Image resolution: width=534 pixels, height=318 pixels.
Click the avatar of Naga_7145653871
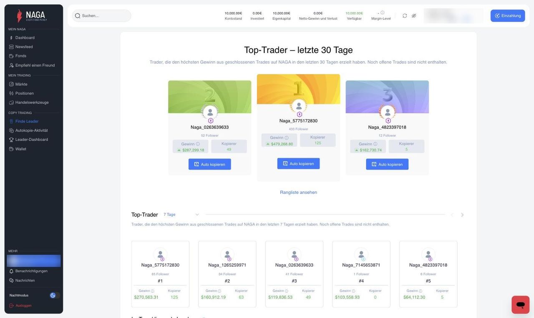[x=361, y=255]
